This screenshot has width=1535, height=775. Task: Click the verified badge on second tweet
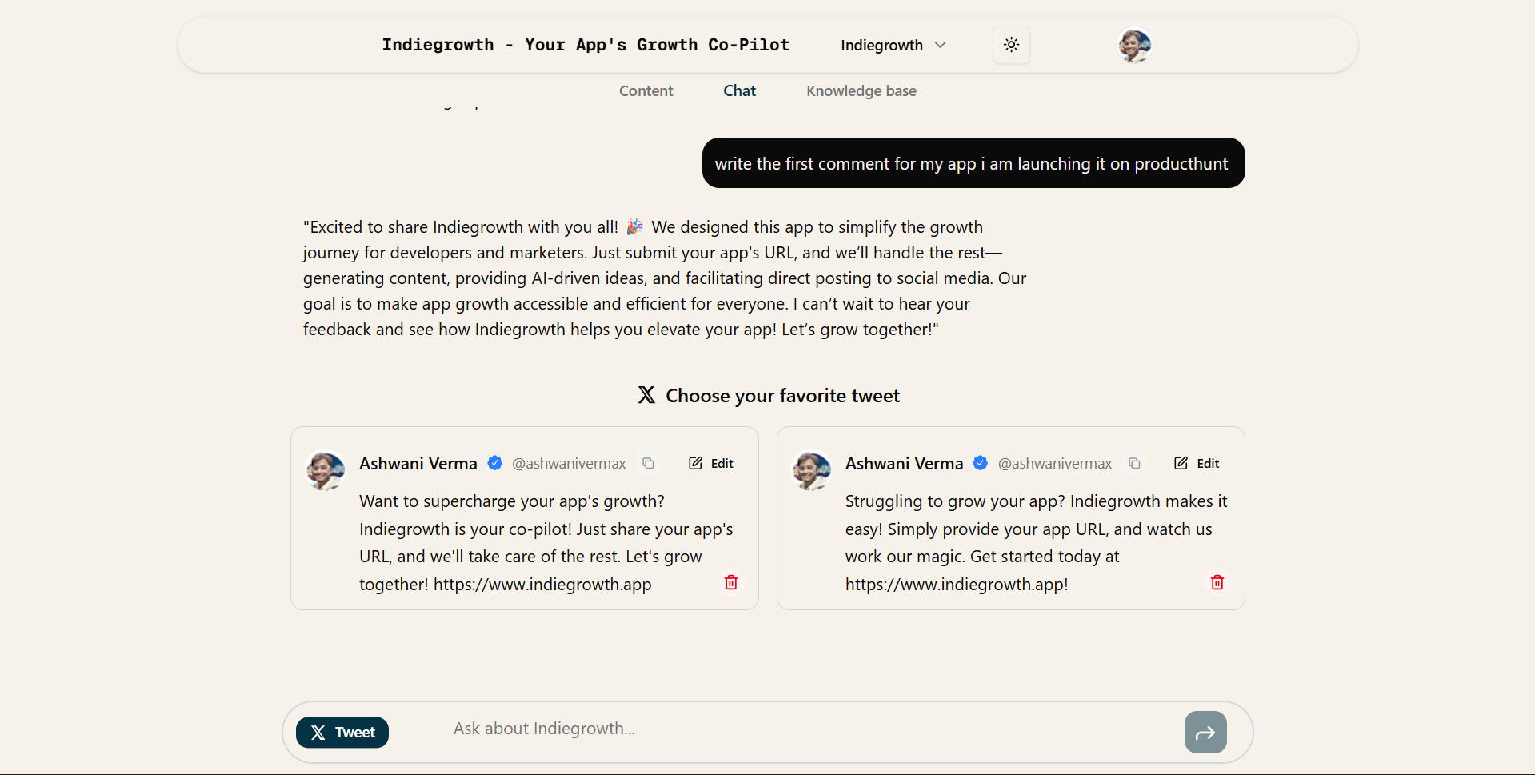tap(981, 463)
